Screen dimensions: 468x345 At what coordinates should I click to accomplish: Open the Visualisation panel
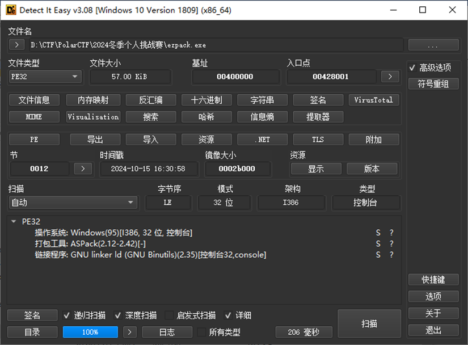[92, 117]
